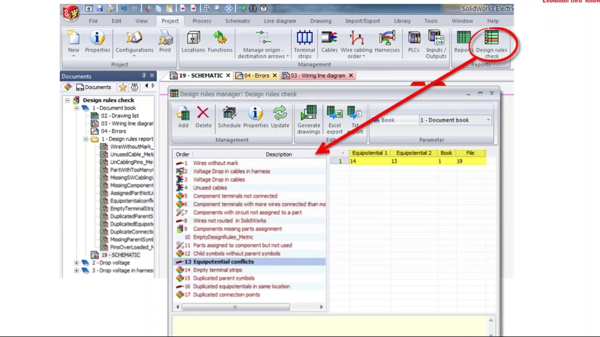
Task: Open the Inputs / Outputs manager
Action: [436, 45]
